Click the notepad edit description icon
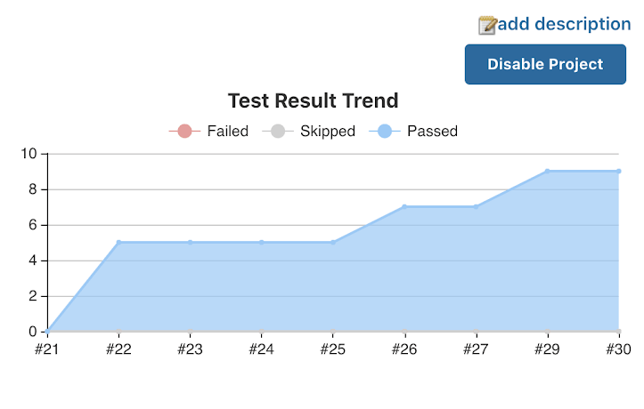Screen dimensions: 644x409 point(487,25)
